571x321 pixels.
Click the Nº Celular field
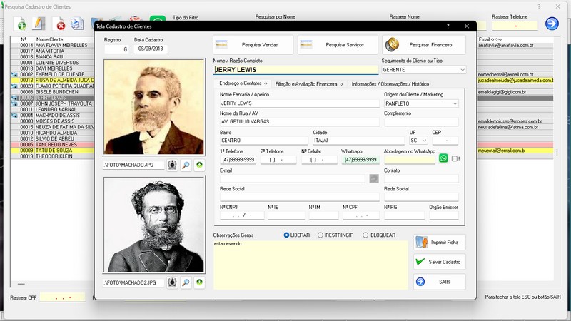click(319, 159)
